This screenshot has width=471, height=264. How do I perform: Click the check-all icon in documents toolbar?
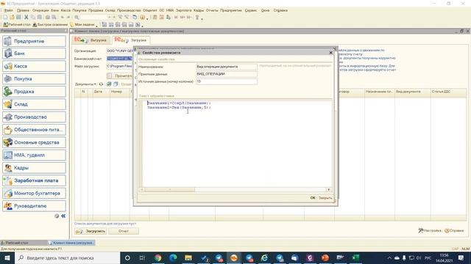(109, 84)
